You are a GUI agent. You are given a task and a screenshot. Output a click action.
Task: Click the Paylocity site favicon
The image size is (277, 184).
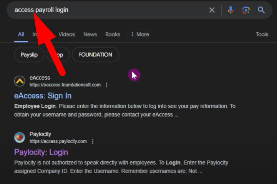coord(20,138)
